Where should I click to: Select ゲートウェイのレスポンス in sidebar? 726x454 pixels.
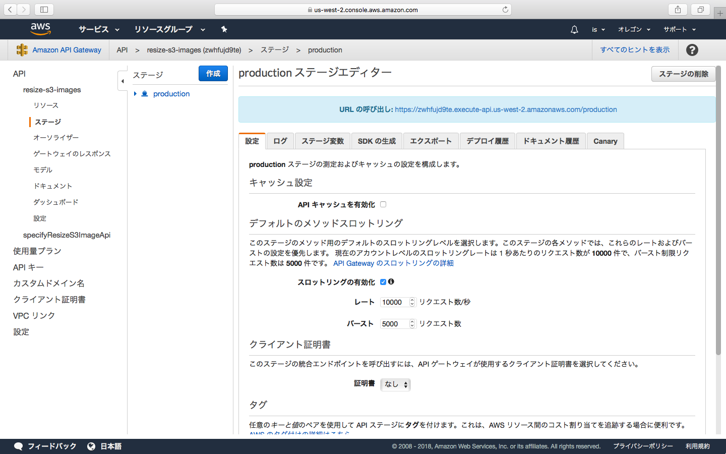click(72, 154)
